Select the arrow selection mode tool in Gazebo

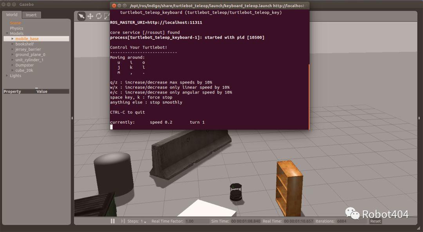pos(81,16)
